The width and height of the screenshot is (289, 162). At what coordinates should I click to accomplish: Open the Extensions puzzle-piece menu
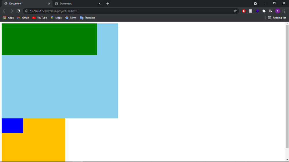264,11
